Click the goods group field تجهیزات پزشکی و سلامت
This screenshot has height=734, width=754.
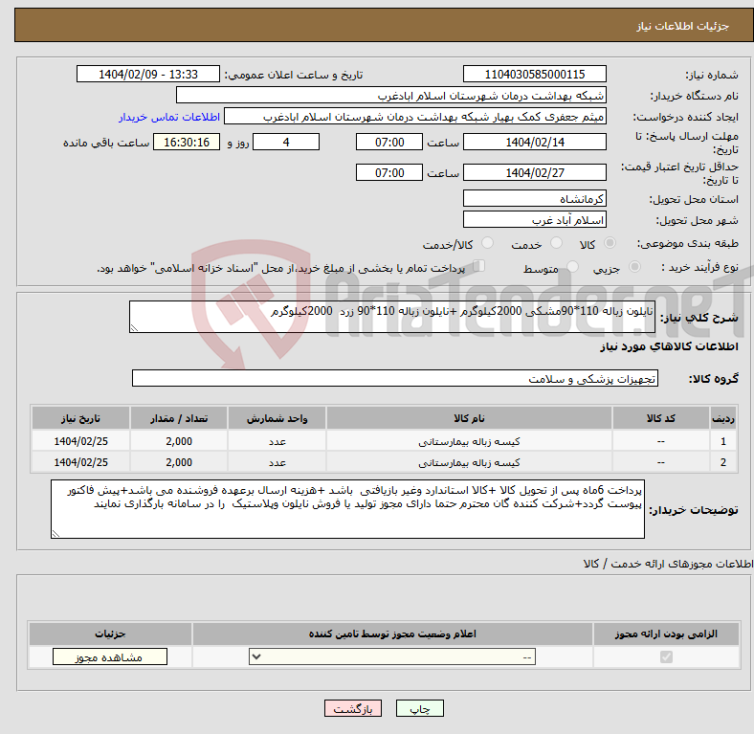(395, 378)
